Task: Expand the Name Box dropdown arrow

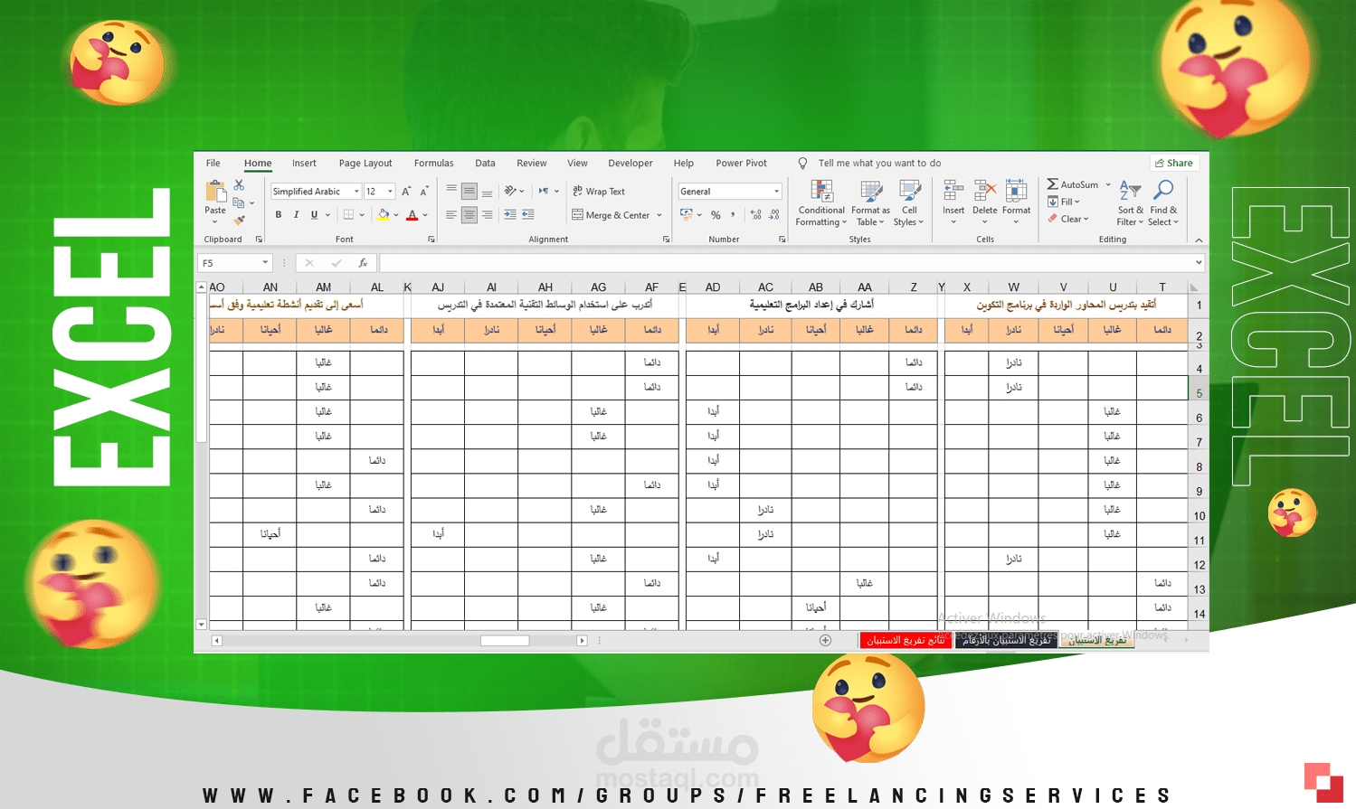Action: 265,263
